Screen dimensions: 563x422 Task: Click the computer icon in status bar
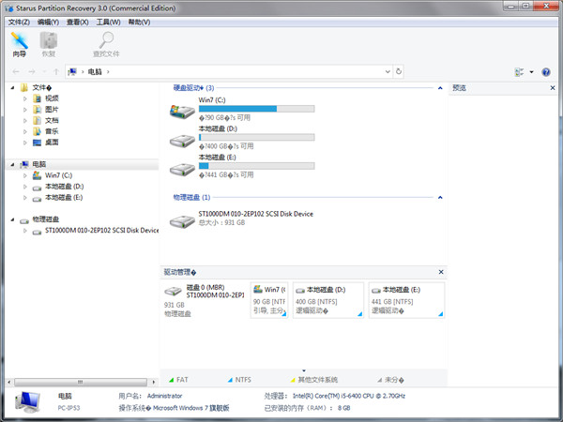click(x=27, y=402)
